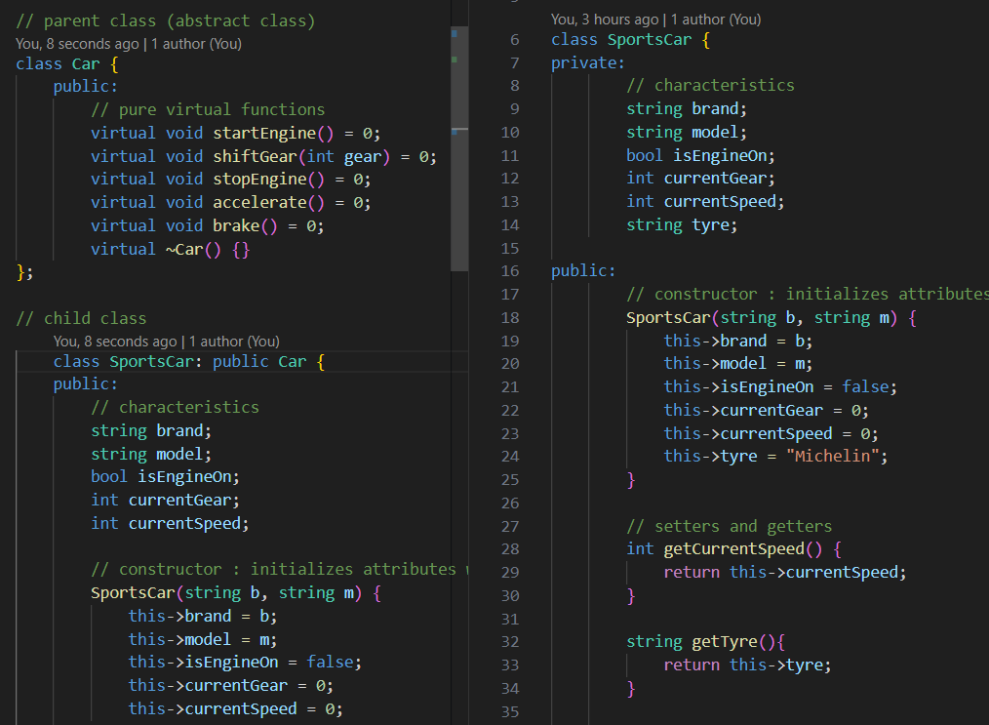Click the 'shiftGear(int gear)' declaration
The width and height of the screenshot is (989, 725).
pos(301,156)
